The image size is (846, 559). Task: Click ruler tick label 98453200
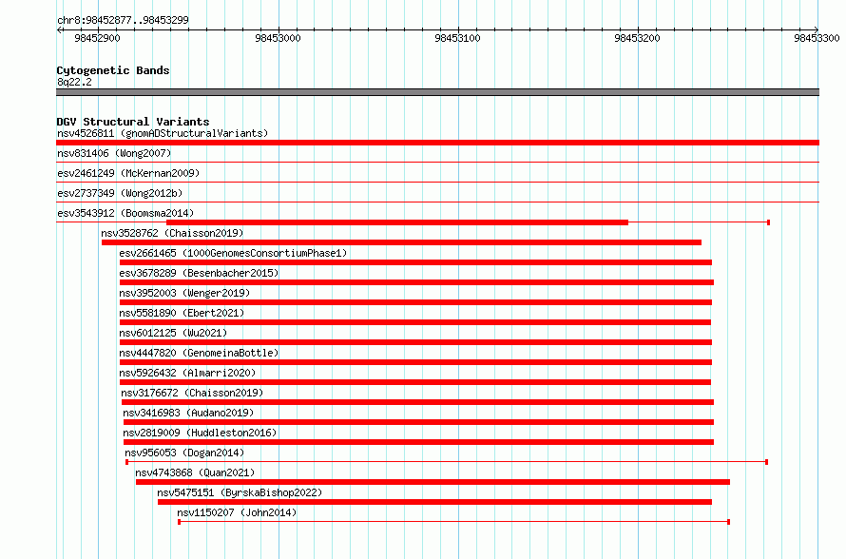coord(637,38)
